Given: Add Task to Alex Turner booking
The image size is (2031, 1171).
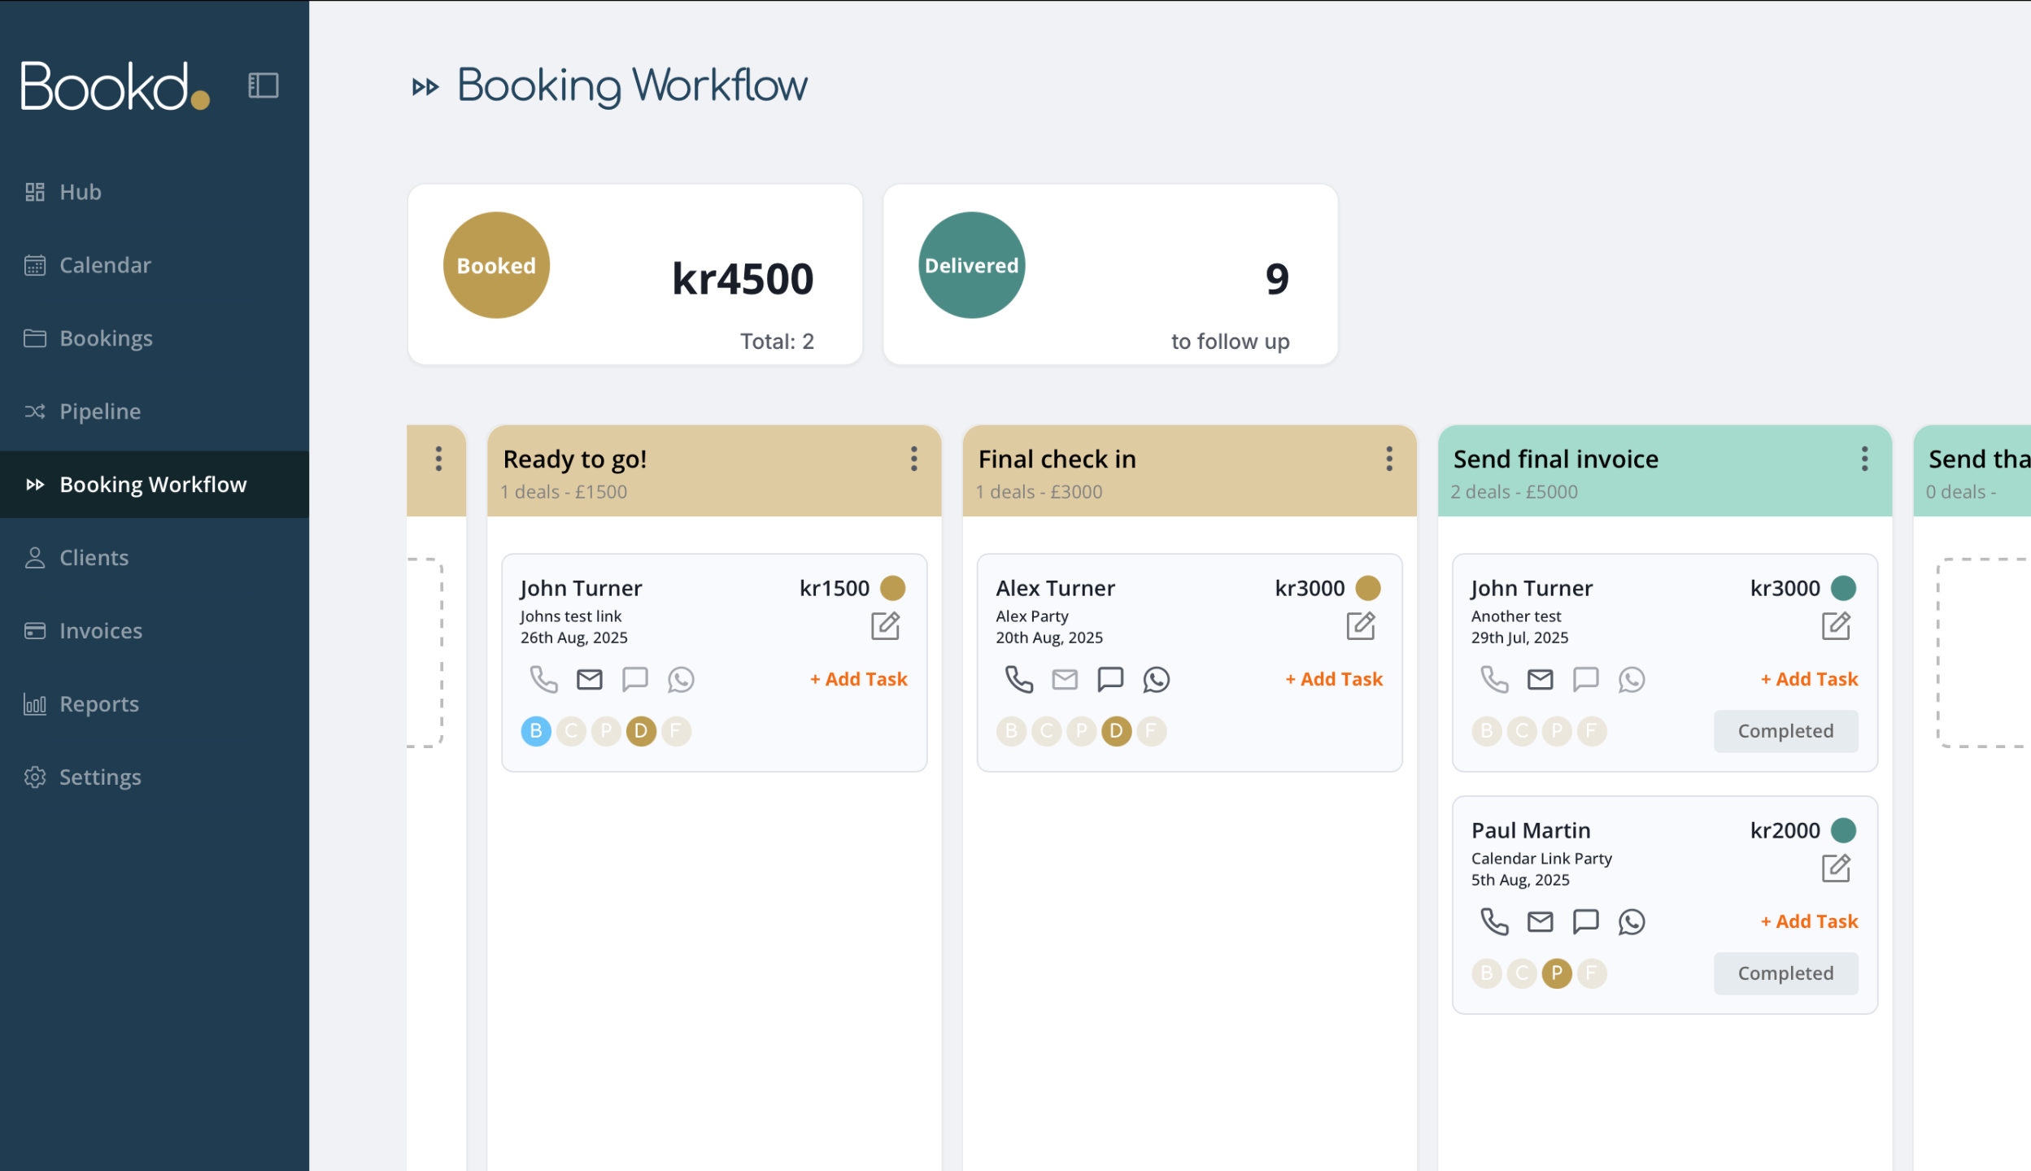Looking at the screenshot, I should tap(1334, 679).
